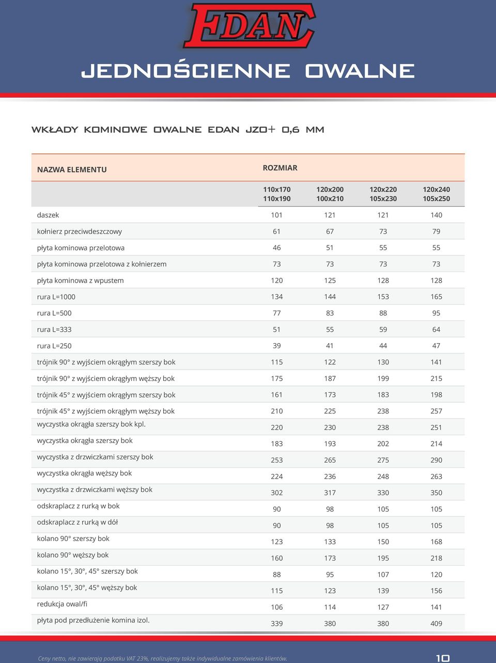
Task: Click the płyta kominowa z wpustem label
Action: pyautogui.click(x=80, y=281)
